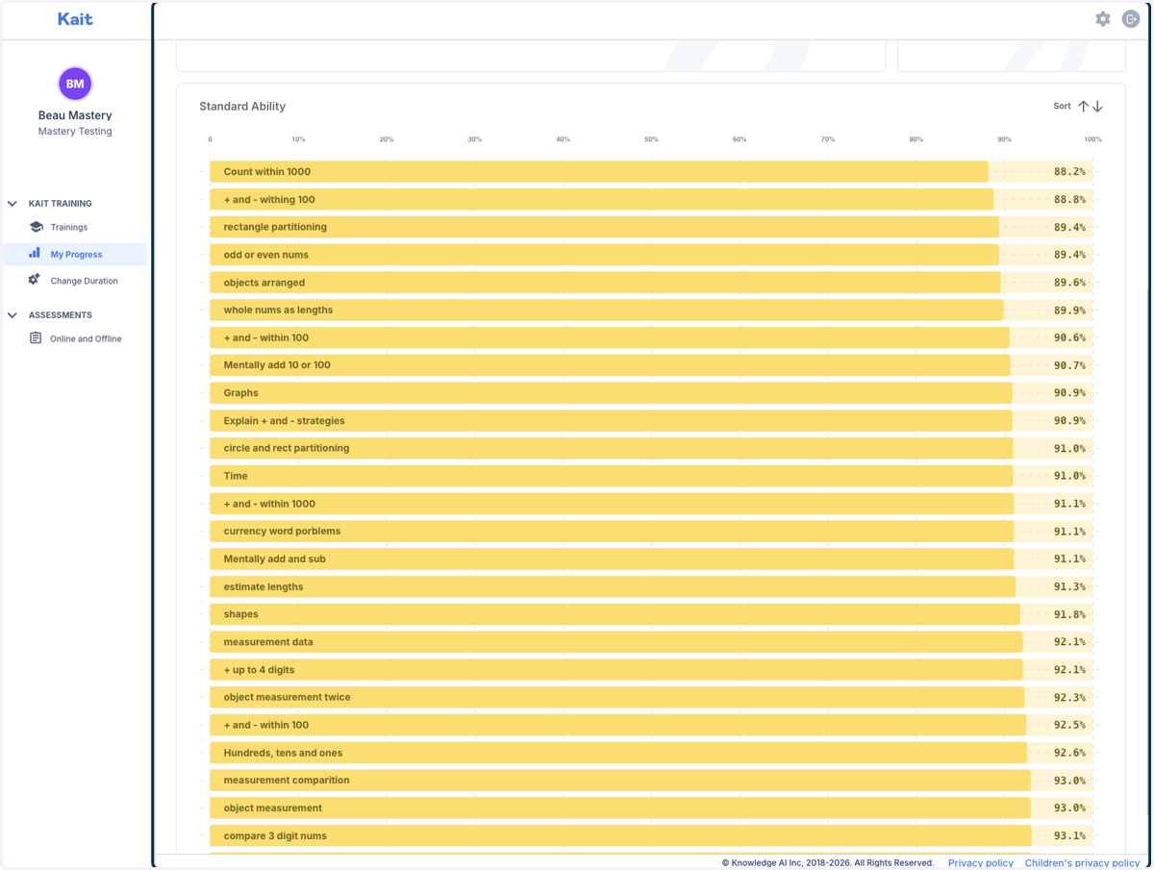Click the measurement data bar

click(x=616, y=642)
